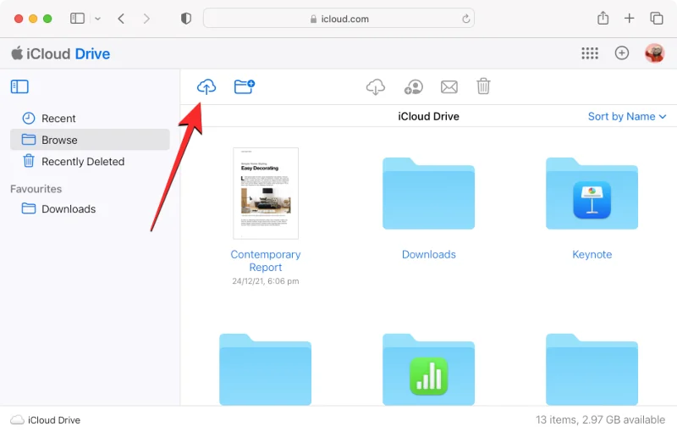
Task: Open Safari sidebar options chevron menu
Action: 97,18
